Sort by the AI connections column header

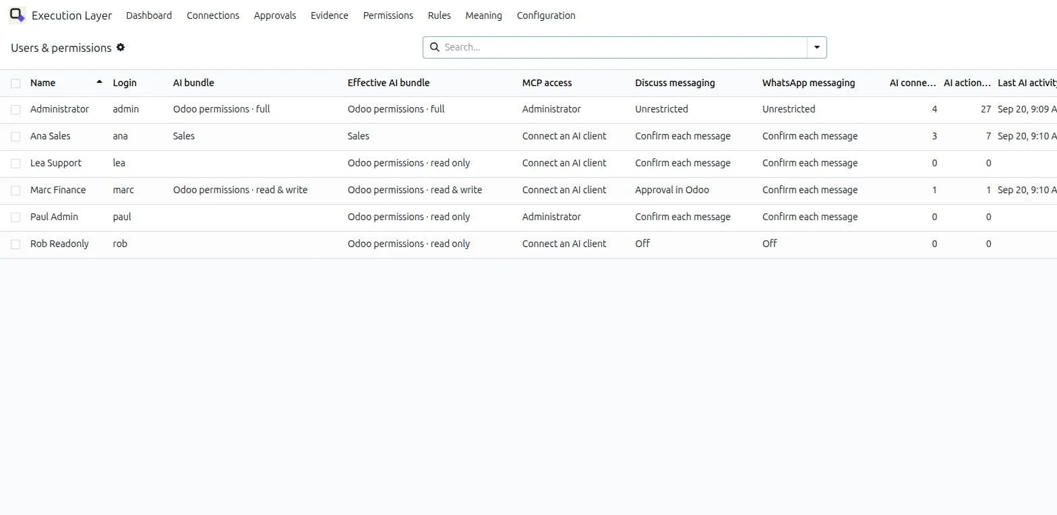(913, 83)
